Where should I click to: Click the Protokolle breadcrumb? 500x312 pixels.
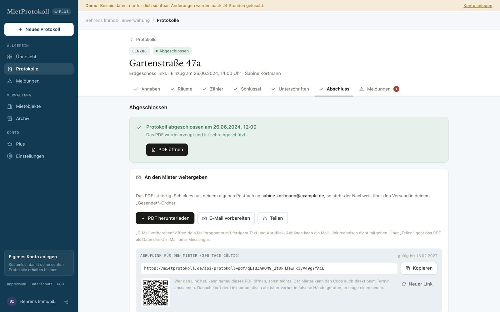(x=168, y=20)
